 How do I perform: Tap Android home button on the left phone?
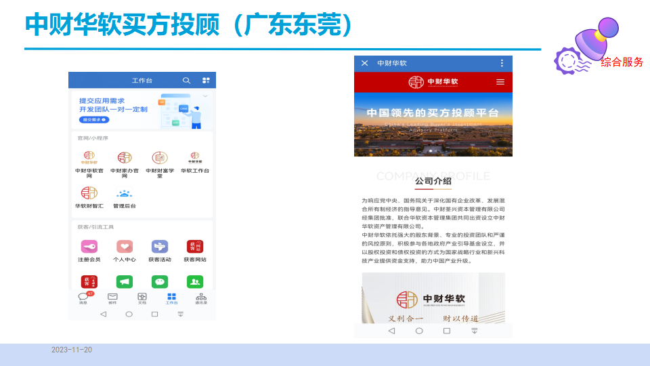(129, 314)
